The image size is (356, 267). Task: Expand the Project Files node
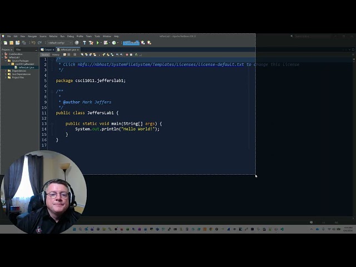point(6,77)
